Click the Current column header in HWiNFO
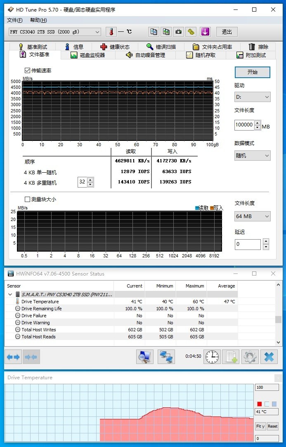Viewport: 286px width, 447px height. click(129, 286)
